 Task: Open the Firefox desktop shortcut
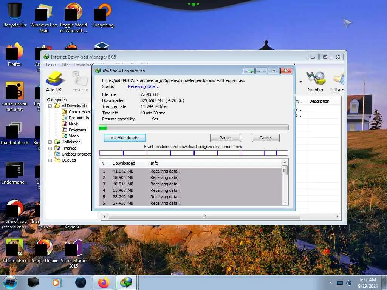pyautogui.click(x=15, y=54)
